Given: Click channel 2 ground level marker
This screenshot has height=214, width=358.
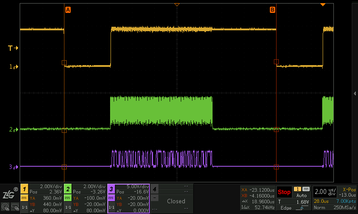Looking at the screenshot, I should 13,130.
